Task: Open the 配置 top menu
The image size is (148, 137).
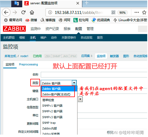Action: [79, 29]
